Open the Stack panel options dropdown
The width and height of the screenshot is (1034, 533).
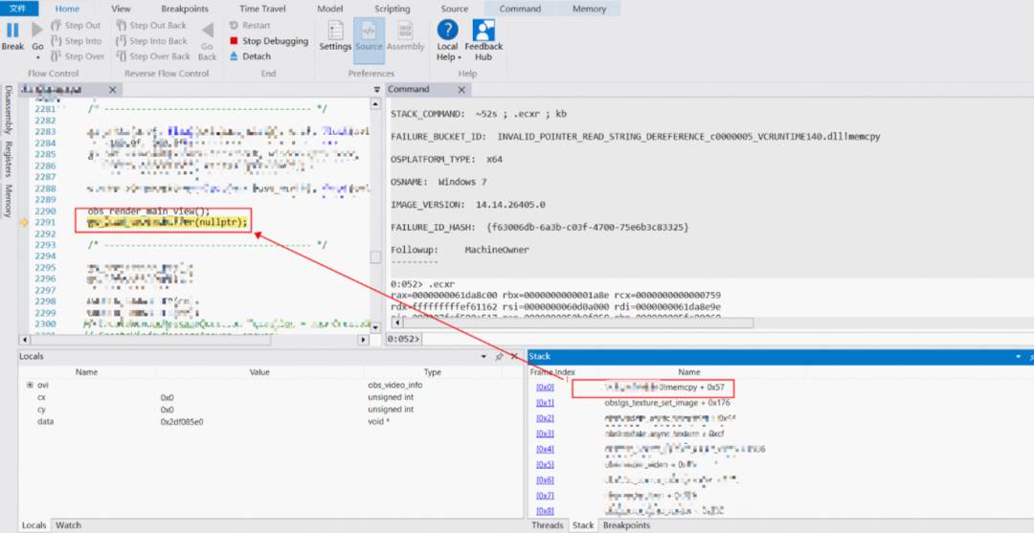pyautogui.click(x=1018, y=356)
